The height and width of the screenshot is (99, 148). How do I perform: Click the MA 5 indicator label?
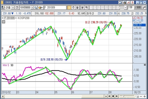pos(6,65)
